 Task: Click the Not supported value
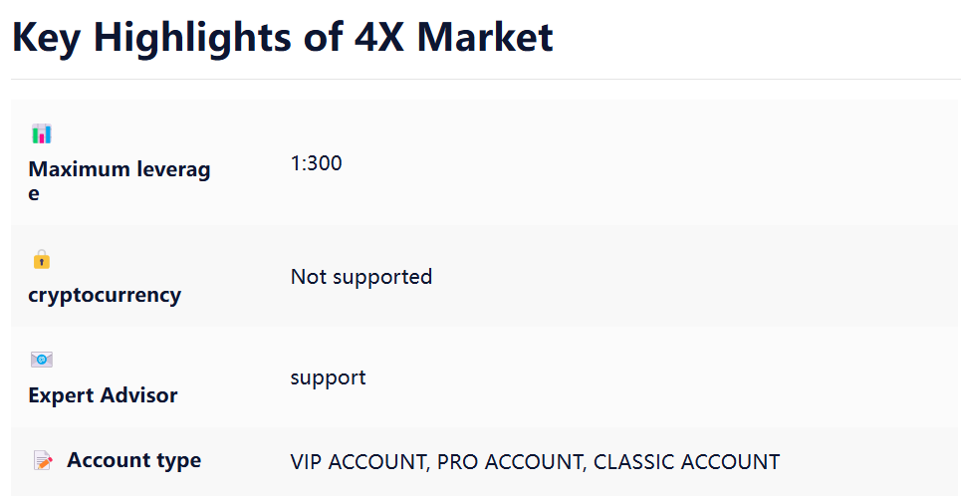[361, 277]
